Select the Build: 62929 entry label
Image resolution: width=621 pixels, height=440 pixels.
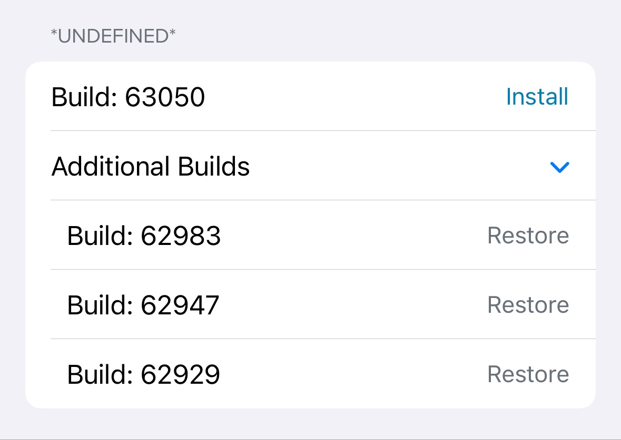(143, 375)
